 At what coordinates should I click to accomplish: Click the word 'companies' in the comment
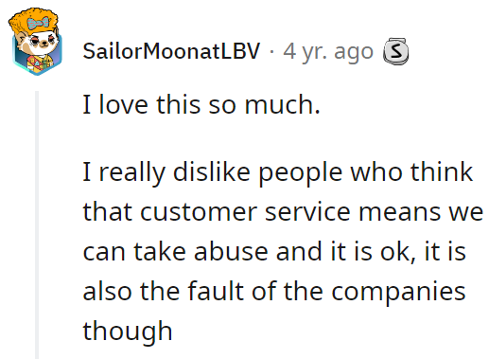(398, 293)
